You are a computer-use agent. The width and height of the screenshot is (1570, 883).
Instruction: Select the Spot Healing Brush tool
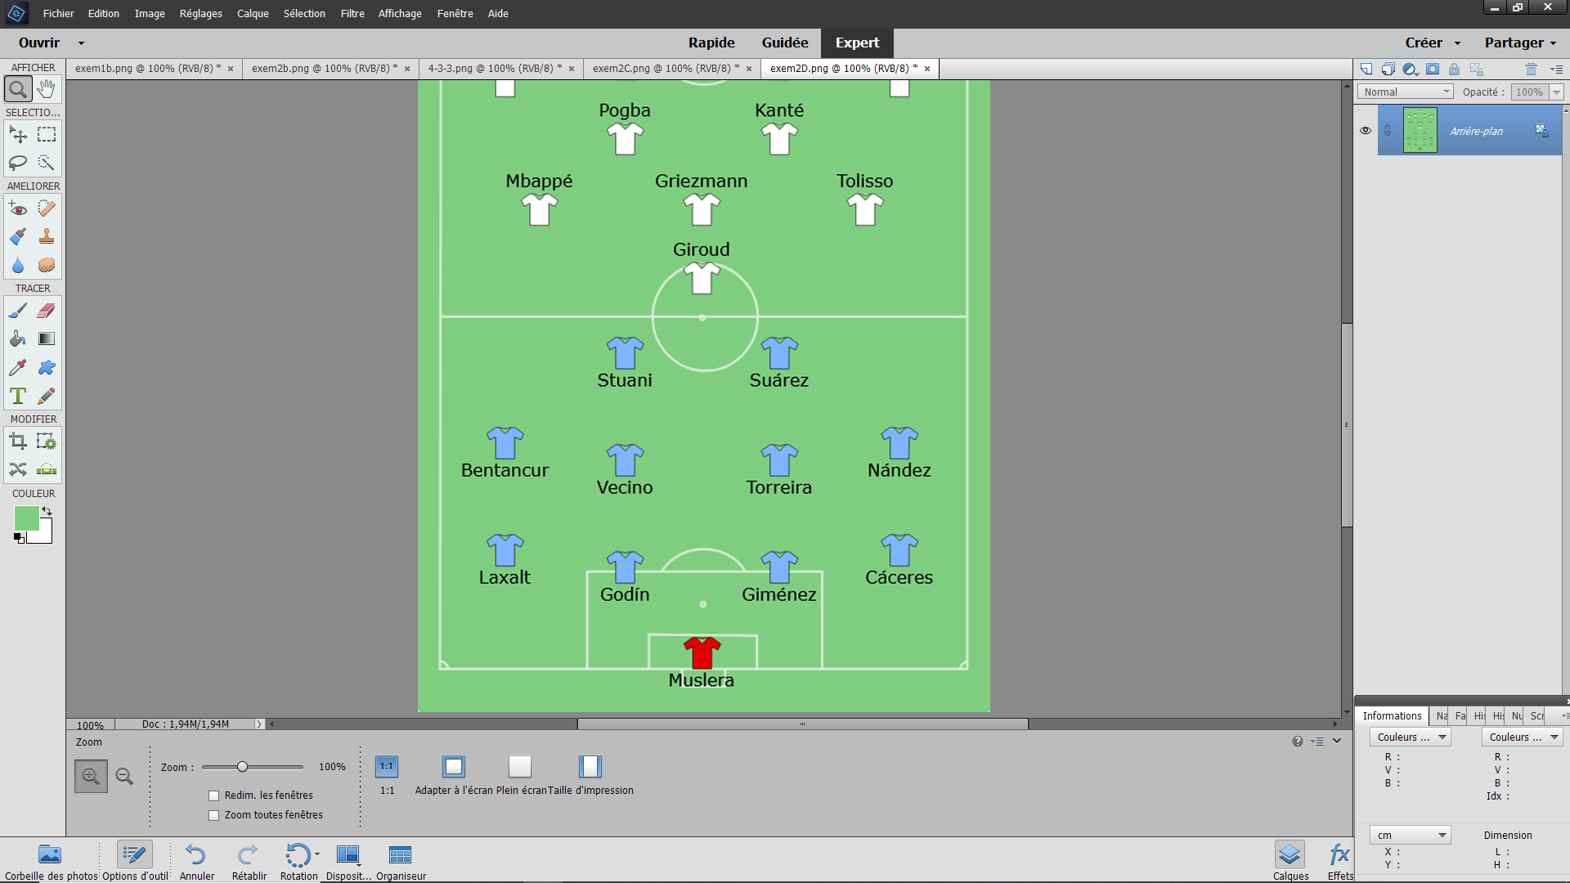tap(47, 208)
